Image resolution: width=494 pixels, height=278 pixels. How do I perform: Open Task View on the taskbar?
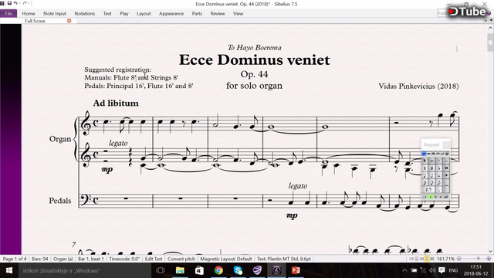click(161, 270)
